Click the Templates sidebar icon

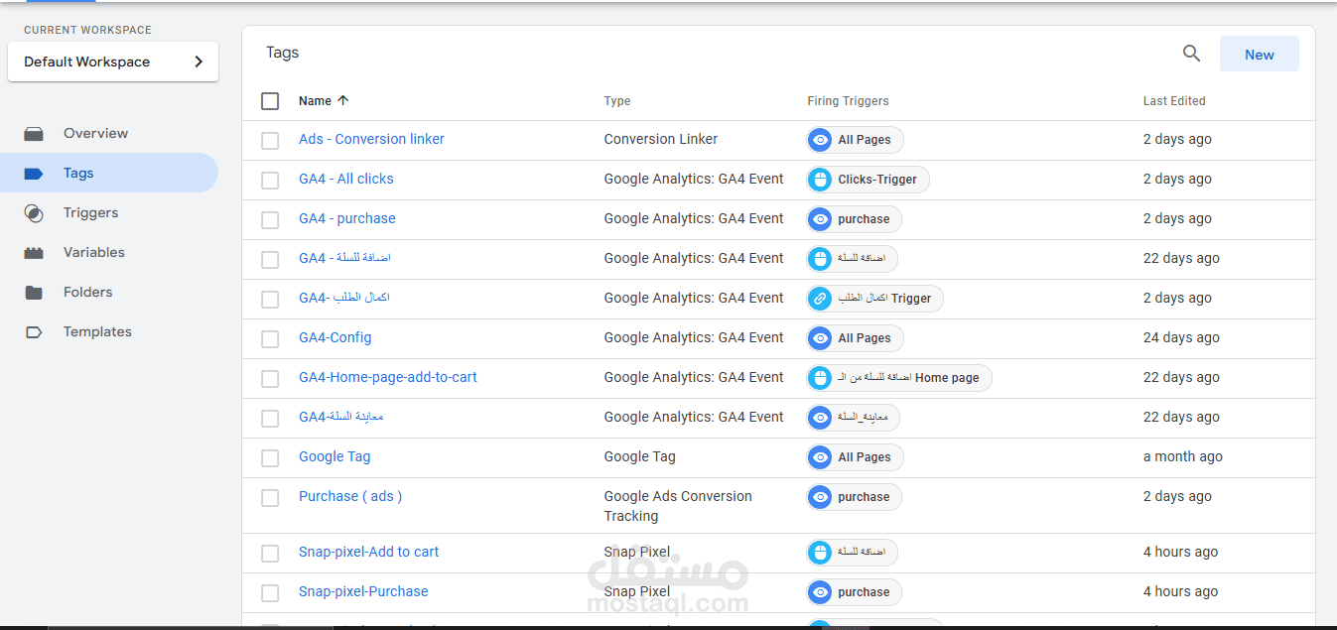coord(34,331)
